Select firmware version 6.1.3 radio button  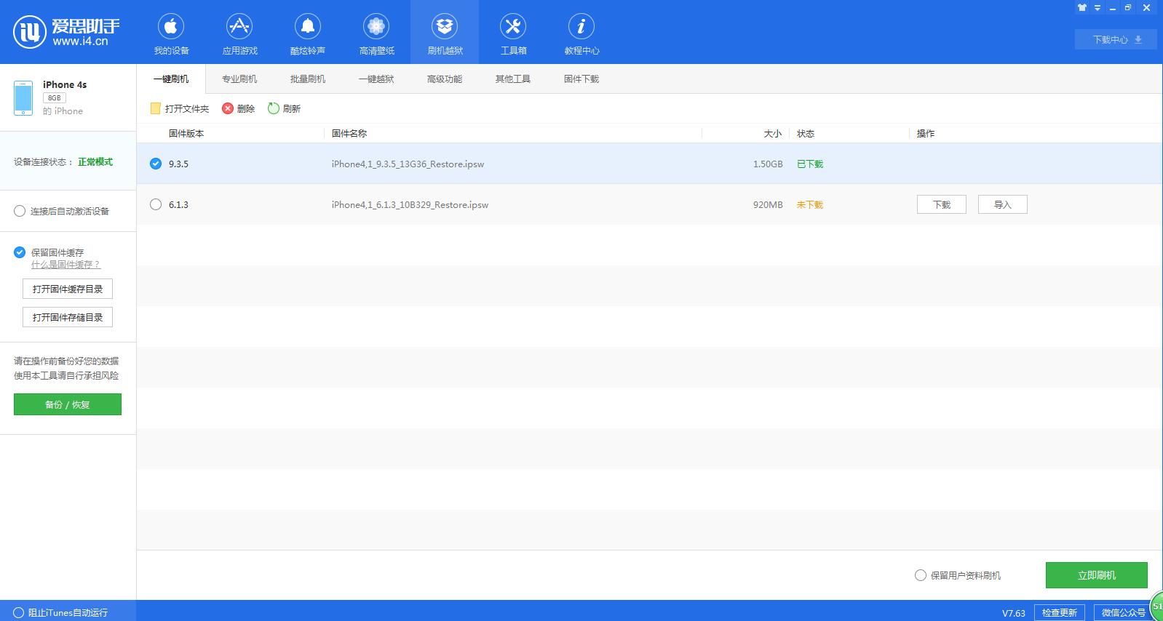pyautogui.click(x=156, y=204)
